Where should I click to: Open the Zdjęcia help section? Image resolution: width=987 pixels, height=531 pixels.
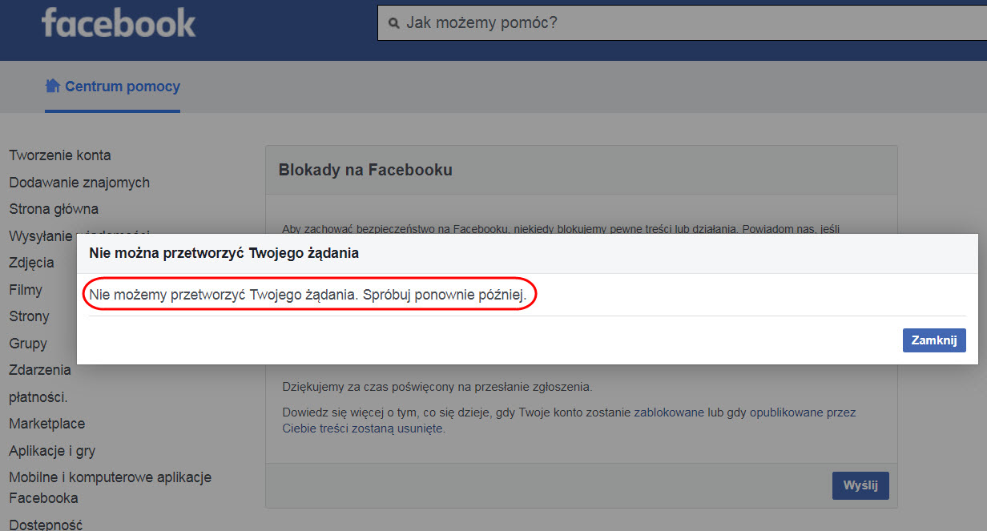tap(32, 263)
